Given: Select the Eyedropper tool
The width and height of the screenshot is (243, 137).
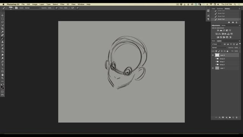Looking at the screenshot, I should pos(2,32).
